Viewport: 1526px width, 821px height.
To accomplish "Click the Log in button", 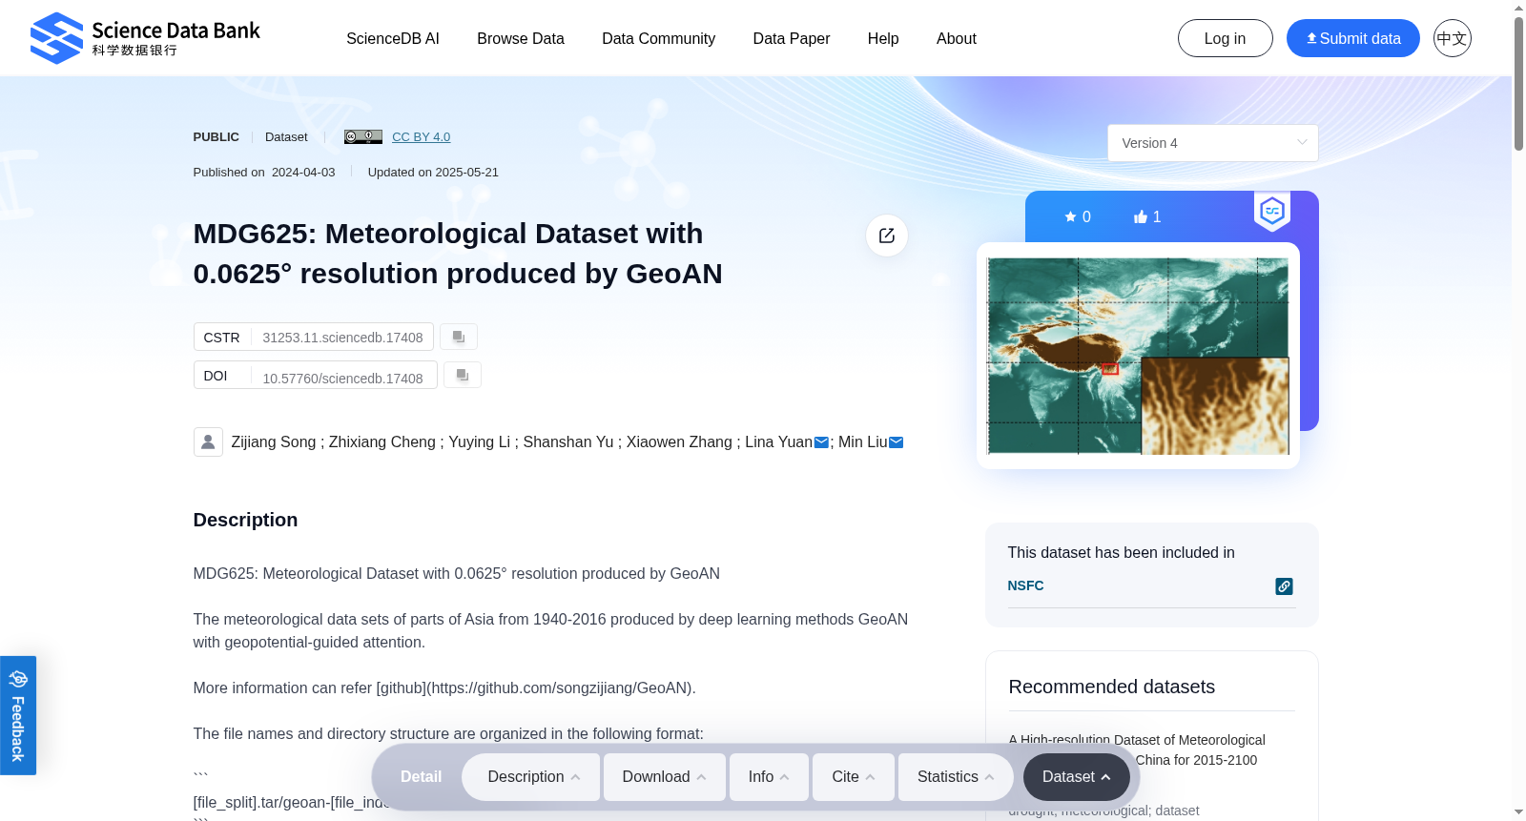I will [1226, 38].
